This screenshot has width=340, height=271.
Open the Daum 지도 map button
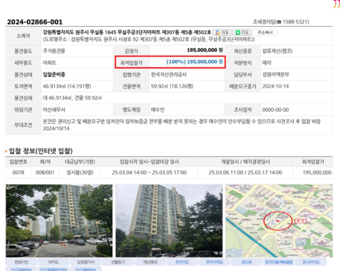point(222,33)
